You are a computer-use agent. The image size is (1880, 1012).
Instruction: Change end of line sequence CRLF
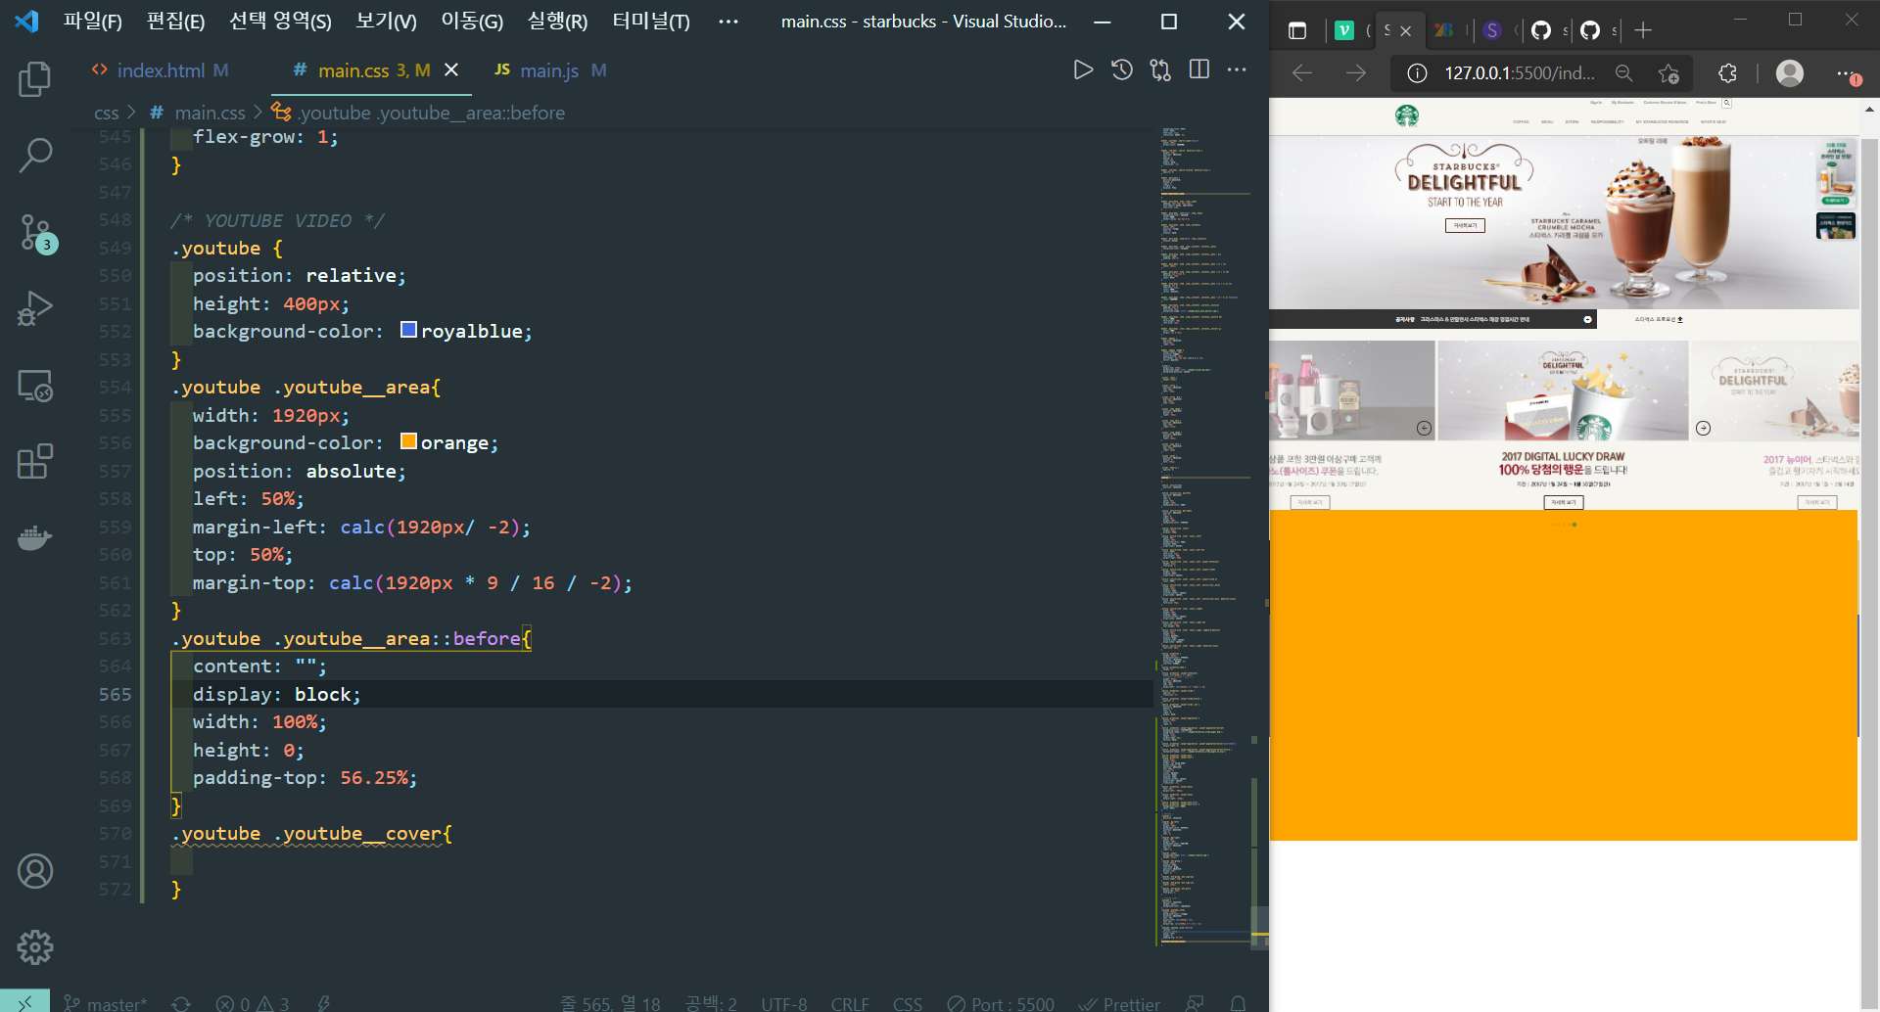pyautogui.click(x=850, y=1003)
